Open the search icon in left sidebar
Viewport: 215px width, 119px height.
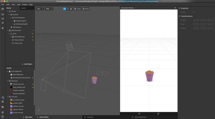3,28
